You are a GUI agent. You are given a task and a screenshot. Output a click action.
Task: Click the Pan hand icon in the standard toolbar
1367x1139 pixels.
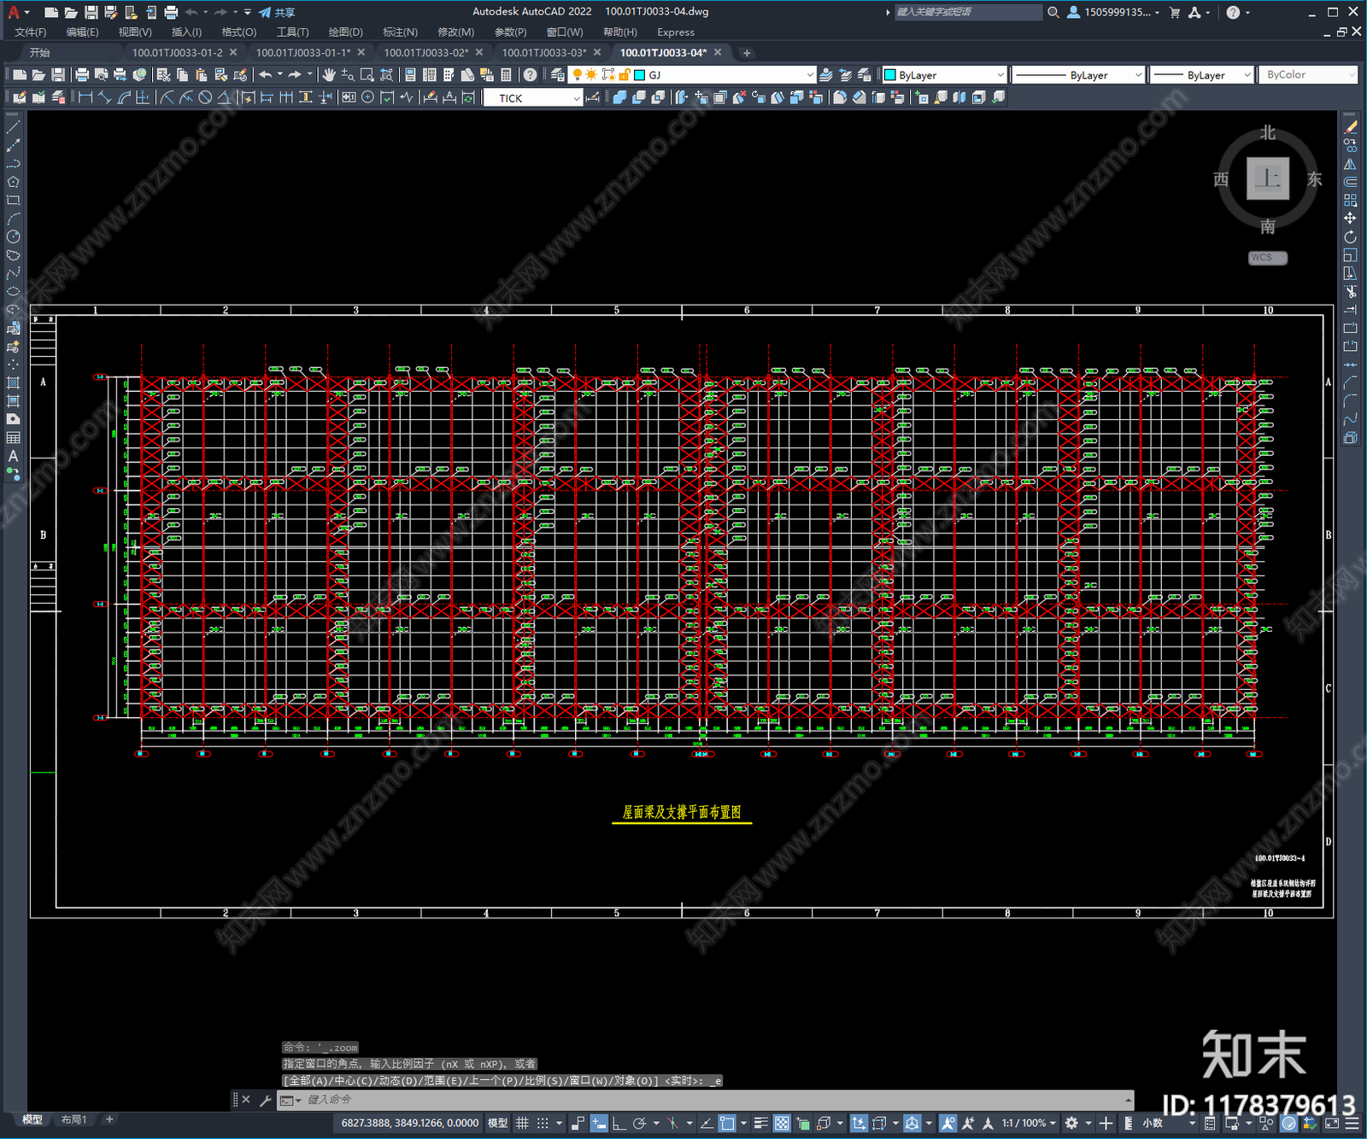(x=329, y=75)
